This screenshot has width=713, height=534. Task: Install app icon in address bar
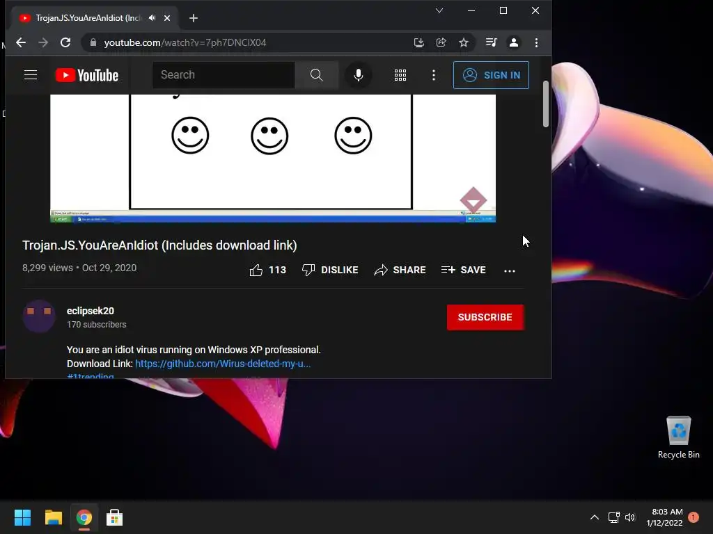tap(418, 42)
